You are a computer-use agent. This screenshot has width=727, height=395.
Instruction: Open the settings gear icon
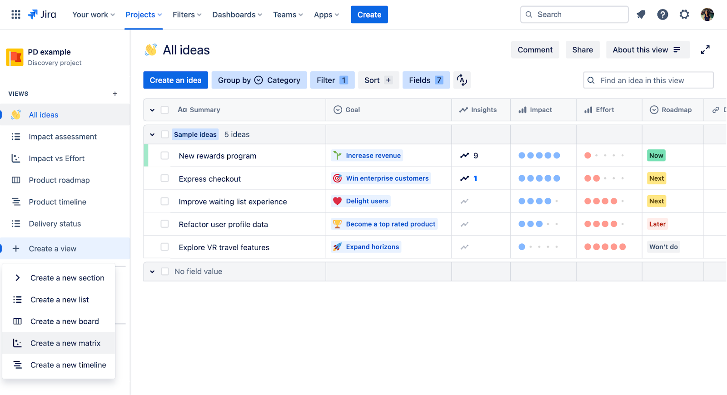point(684,15)
